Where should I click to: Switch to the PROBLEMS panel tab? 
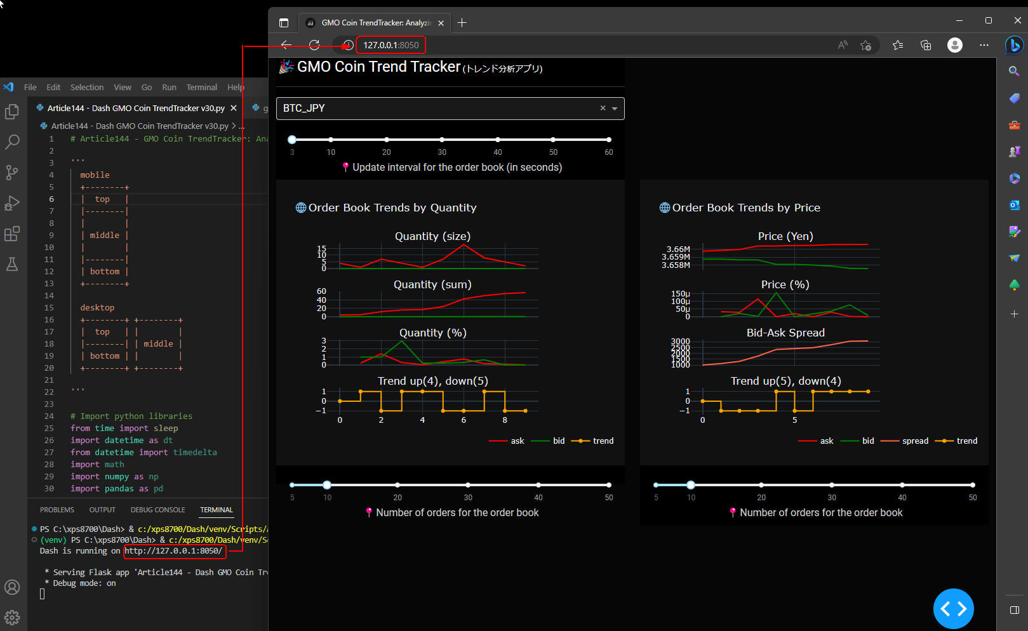pos(57,510)
